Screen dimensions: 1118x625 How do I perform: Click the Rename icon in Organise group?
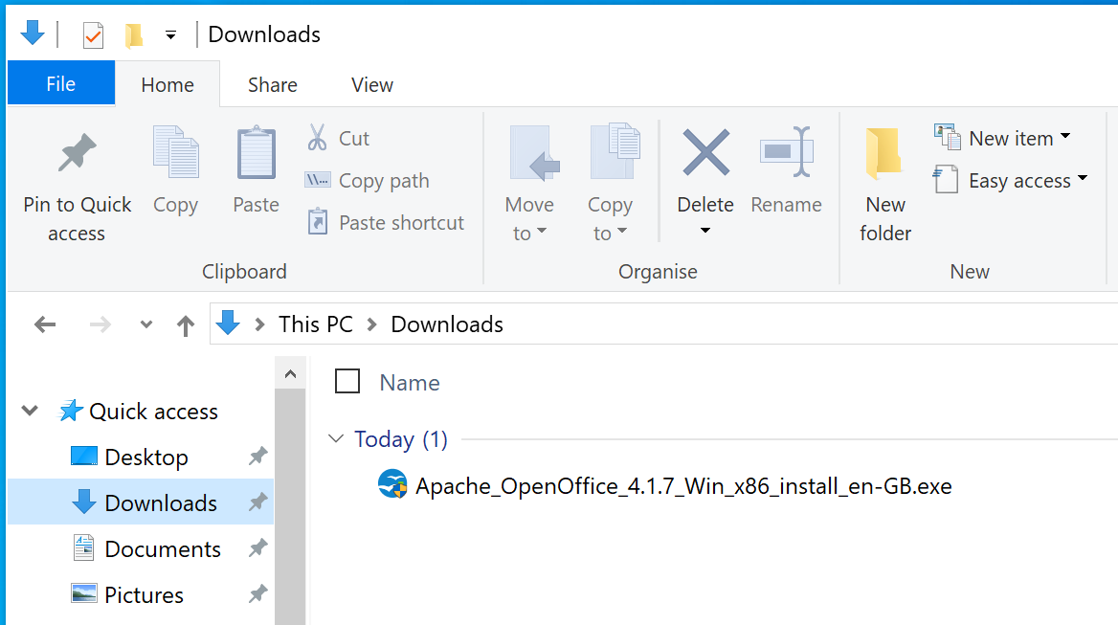[x=786, y=152]
